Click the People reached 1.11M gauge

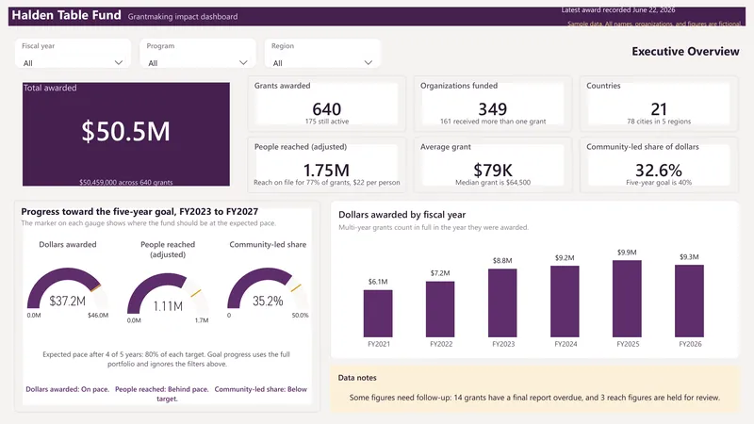click(x=168, y=294)
